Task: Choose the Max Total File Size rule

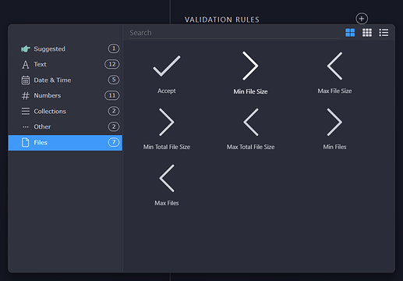Action: [x=250, y=130]
